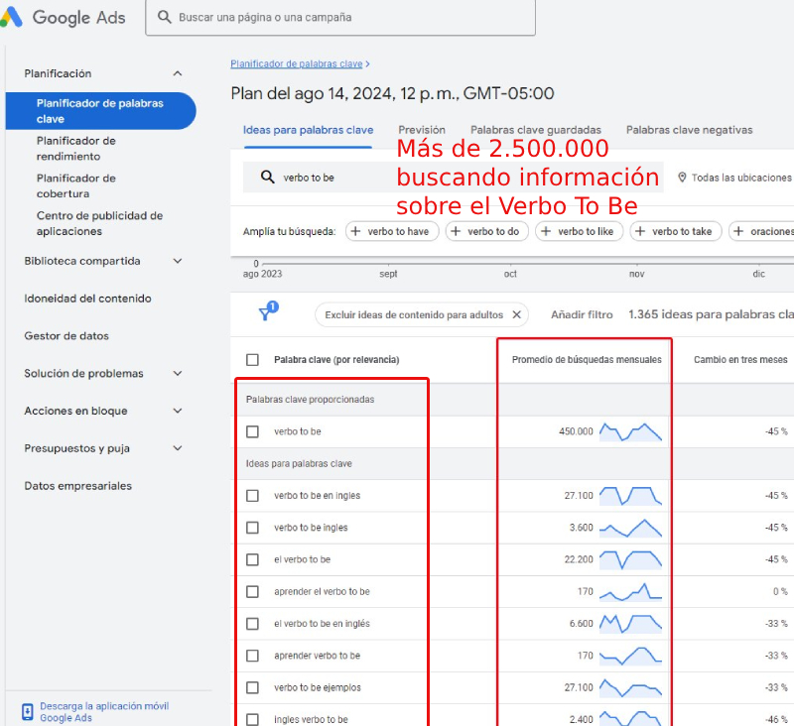Collapse the Planificación section chevron
This screenshot has width=794, height=726.
point(178,73)
